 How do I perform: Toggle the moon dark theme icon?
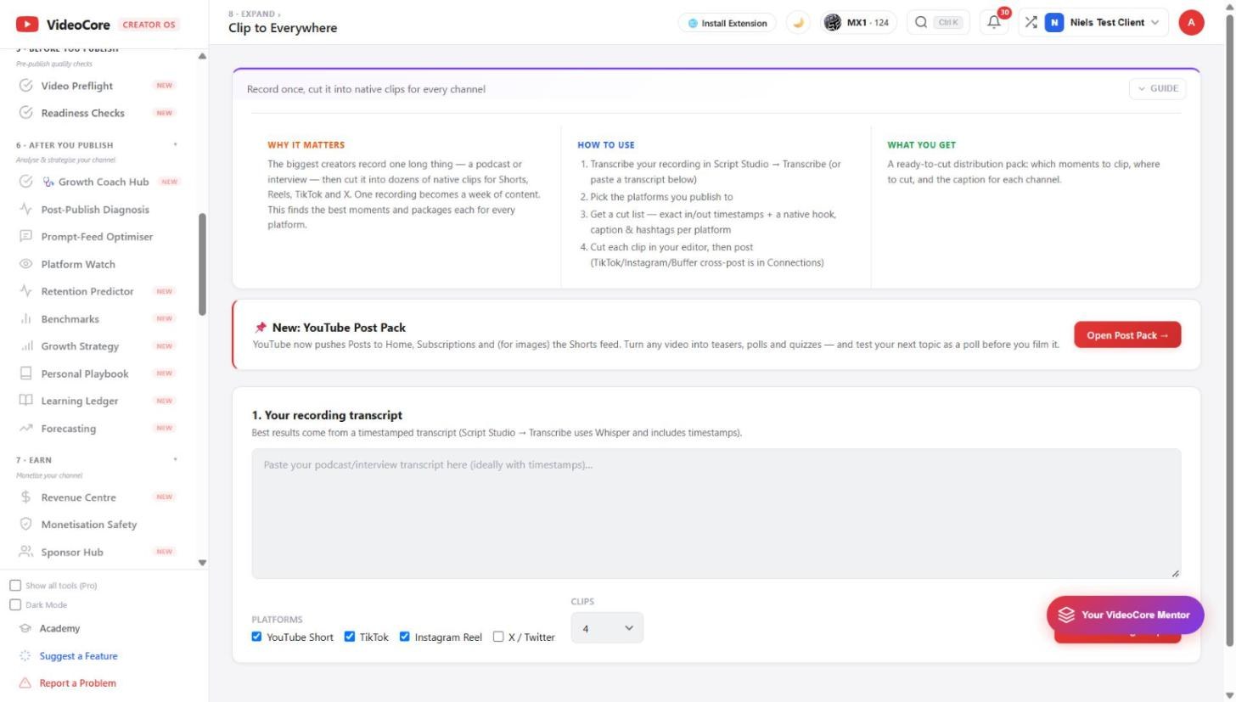798,23
